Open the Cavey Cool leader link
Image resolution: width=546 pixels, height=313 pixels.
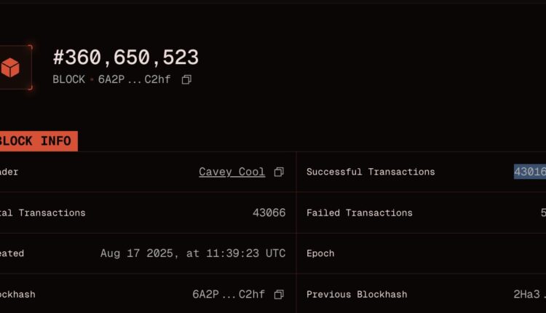(232, 173)
